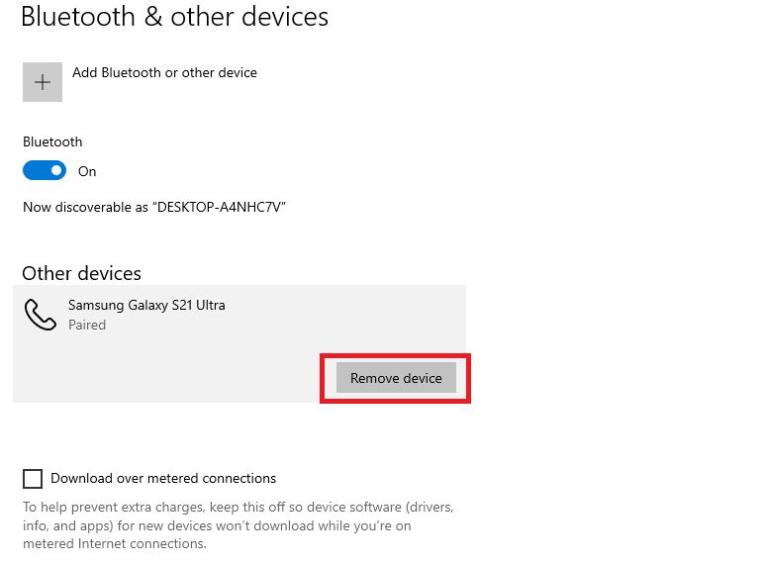The image size is (765, 564).
Task: Click the Bluetooth label above the switch
Action: point(52,141)
